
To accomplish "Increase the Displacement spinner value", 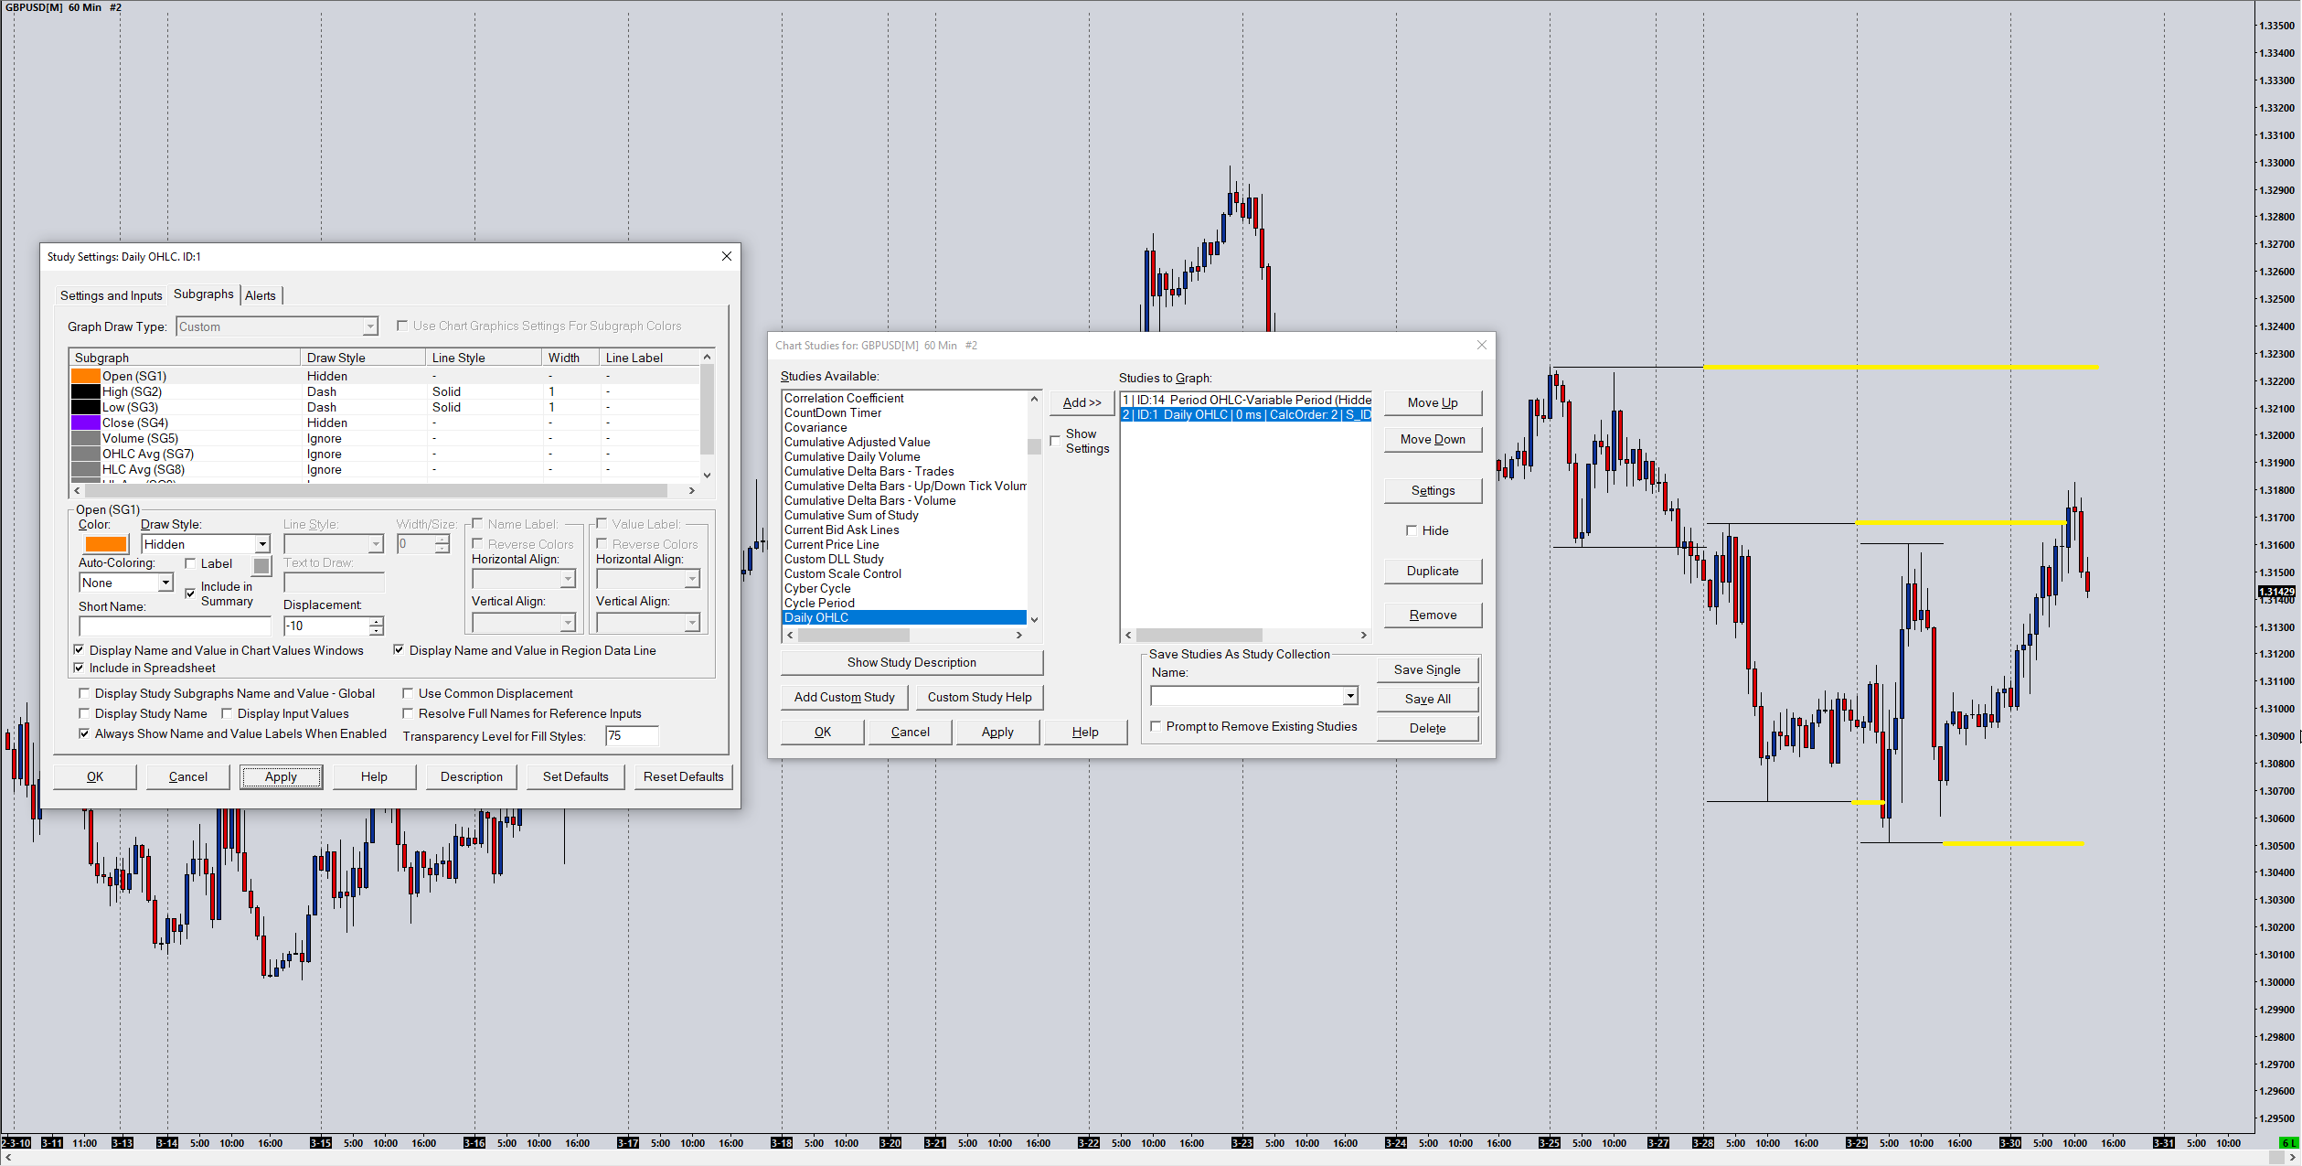I will (377, 621).
